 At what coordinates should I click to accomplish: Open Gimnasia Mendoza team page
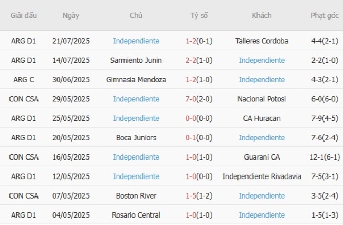click(136, 80)
